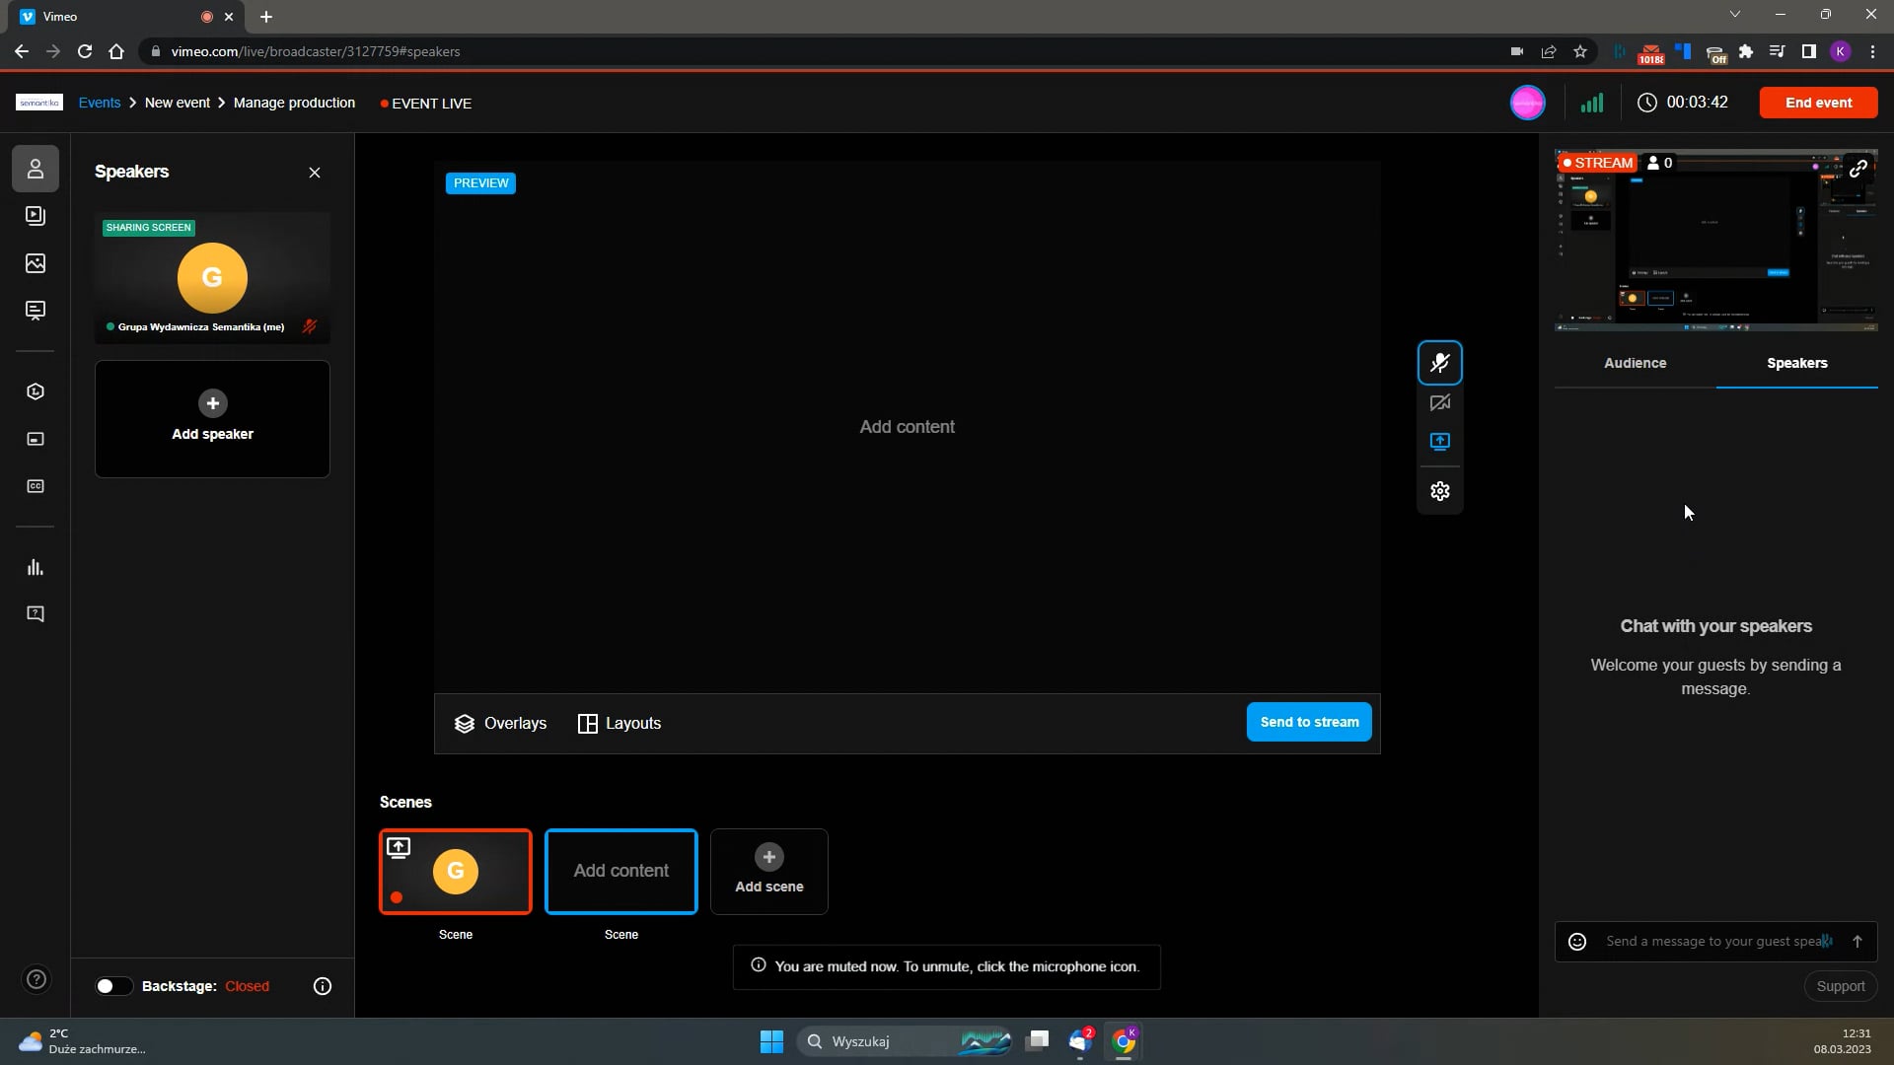This screenshot has width=1894, height=1065.
Task: Send chat message arrow icon
Action: [x=1858, y=942]
